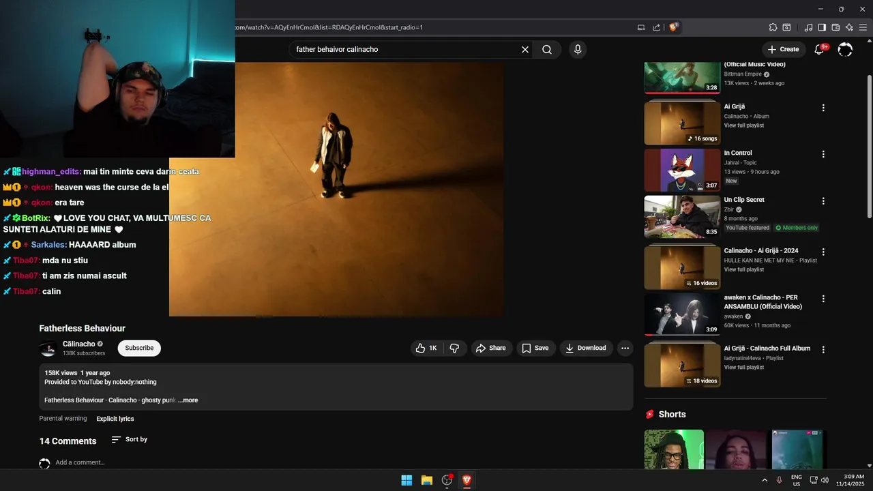The height and width of the screenshot is (491, 873).
Task: Open the Un Clip Secret thumbnail
Action: (x=682, y=217)
